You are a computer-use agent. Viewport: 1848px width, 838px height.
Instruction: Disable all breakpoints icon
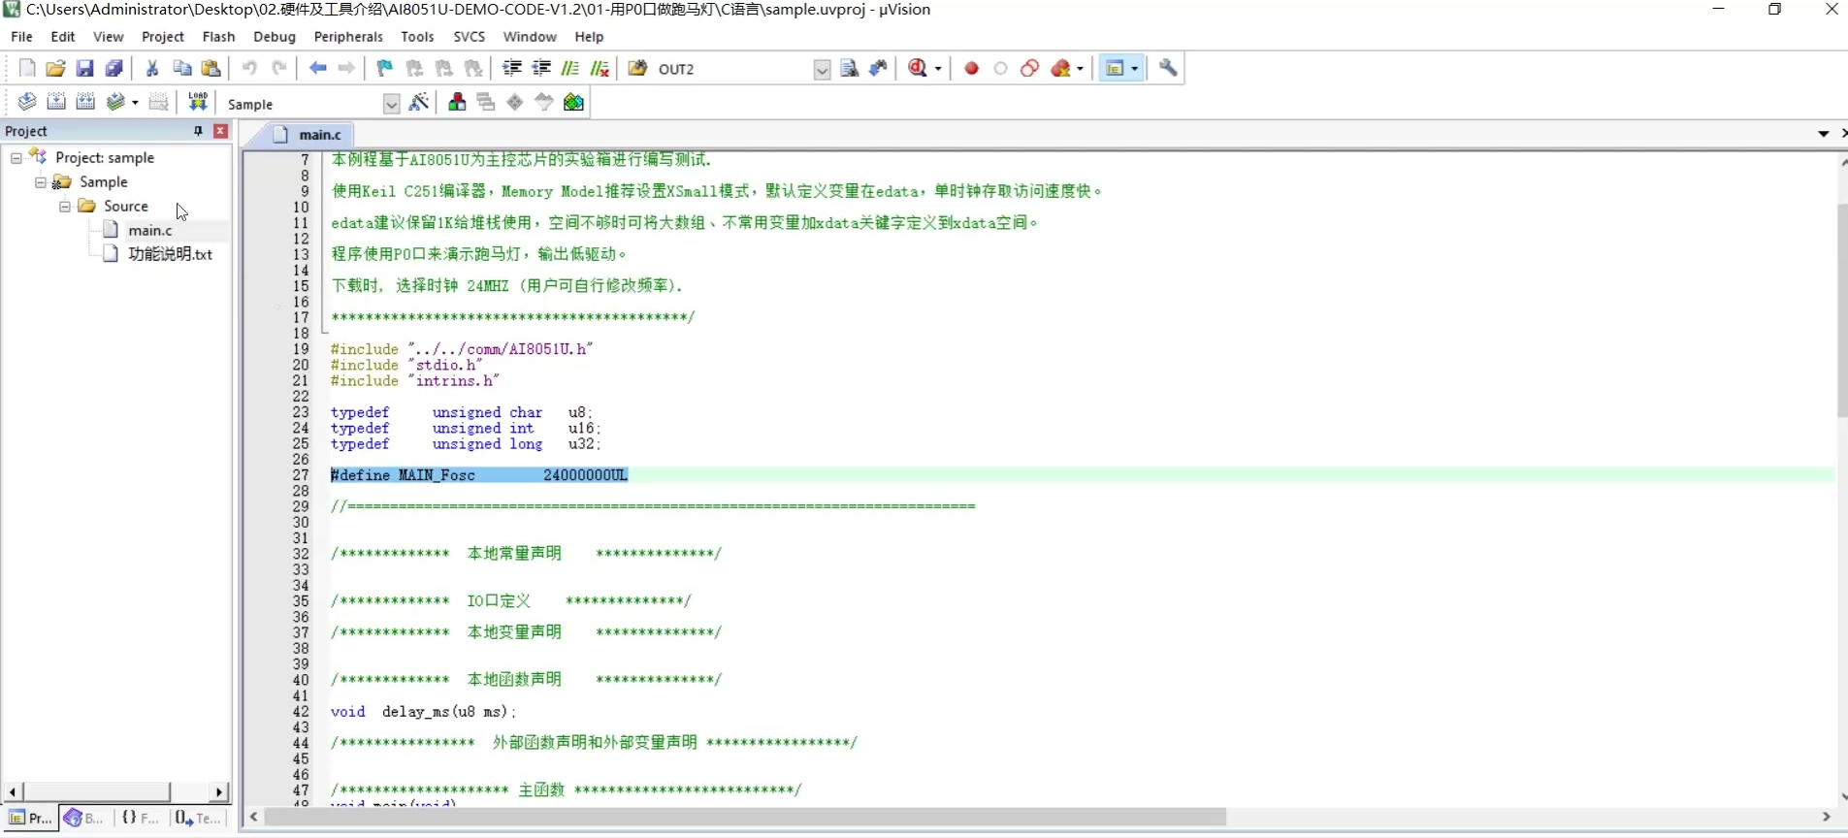(x=1030, y=68)
